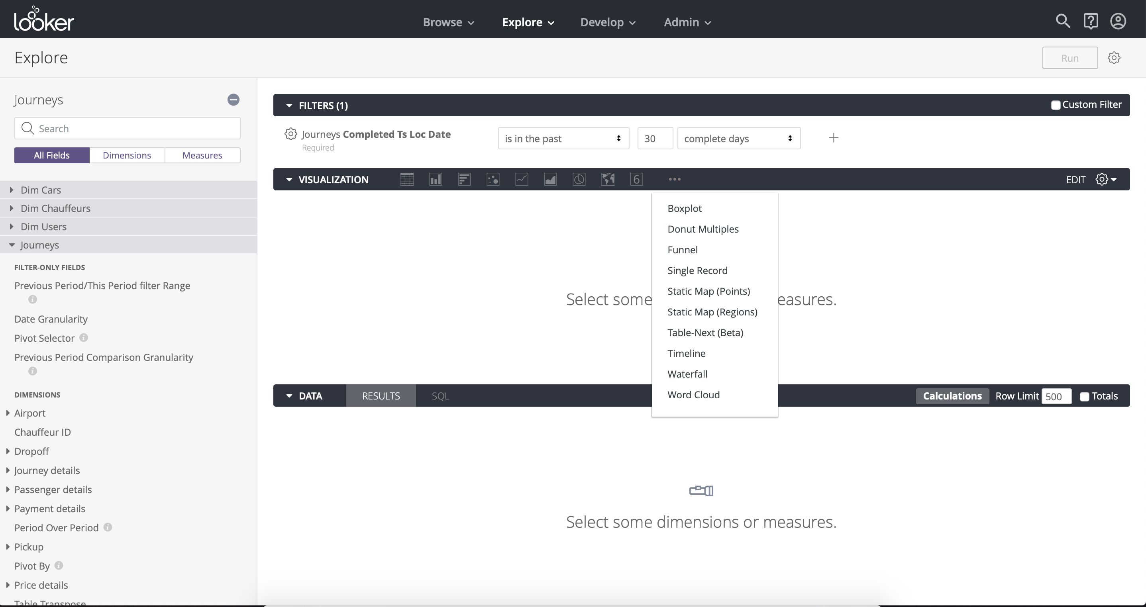
Task: Open the Browse menu
Action: tap(448, 22)
